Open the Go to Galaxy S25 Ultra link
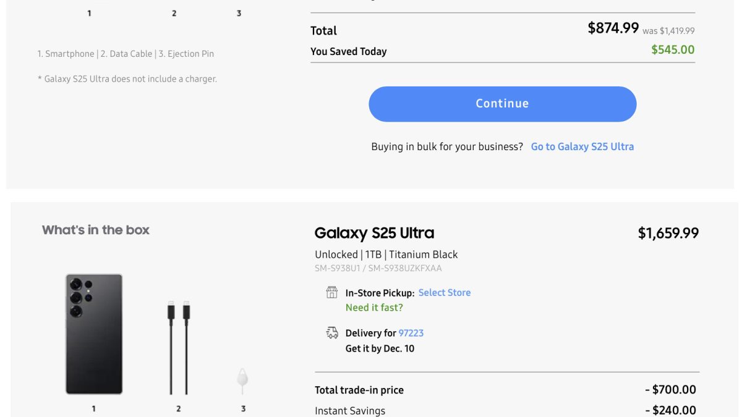Viewport: 742px width, 417px height. coord(582,146)
